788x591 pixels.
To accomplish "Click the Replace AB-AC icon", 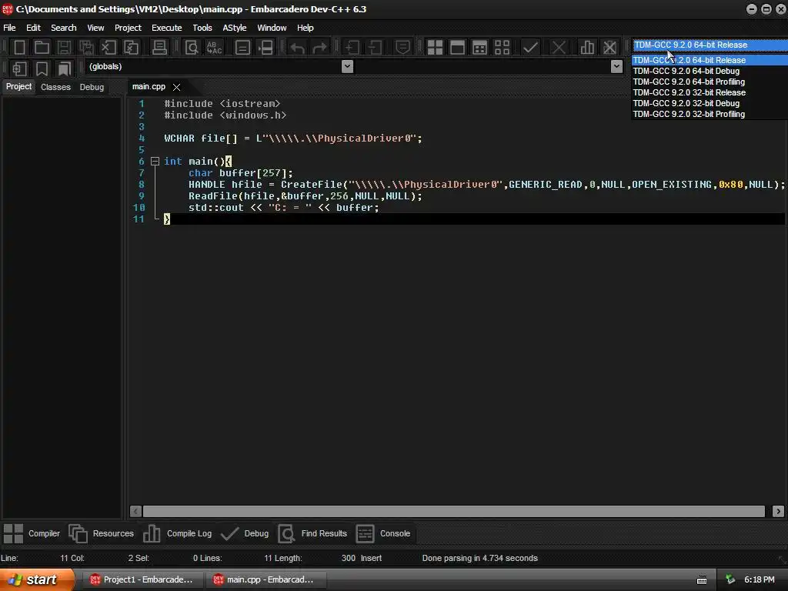I will 214,48.
